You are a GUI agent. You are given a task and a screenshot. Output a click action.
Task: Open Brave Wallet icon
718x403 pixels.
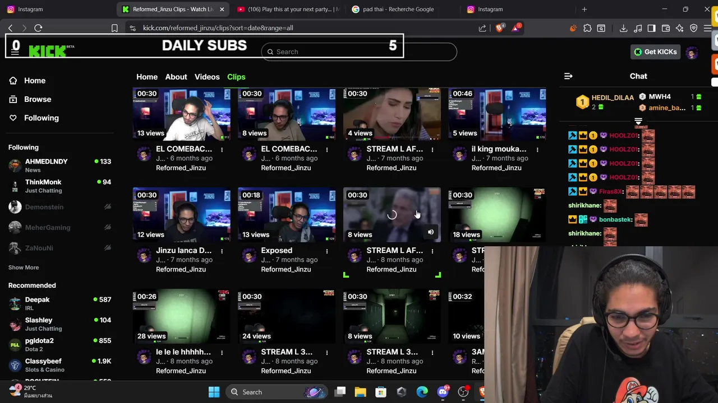pos(666,28)
